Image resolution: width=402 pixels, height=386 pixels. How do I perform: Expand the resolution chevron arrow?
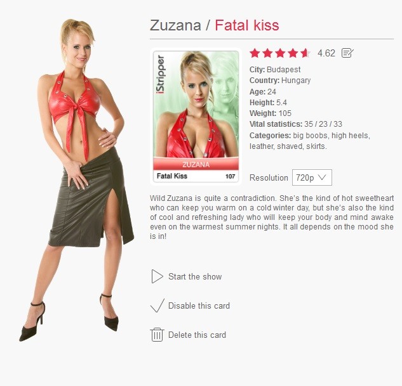pos(321,177)
